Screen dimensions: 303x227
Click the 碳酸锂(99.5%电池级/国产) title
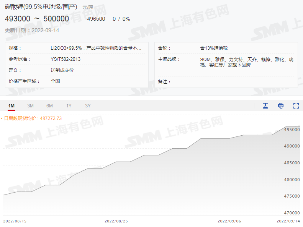pyautogui.click(x=41, y=7)
